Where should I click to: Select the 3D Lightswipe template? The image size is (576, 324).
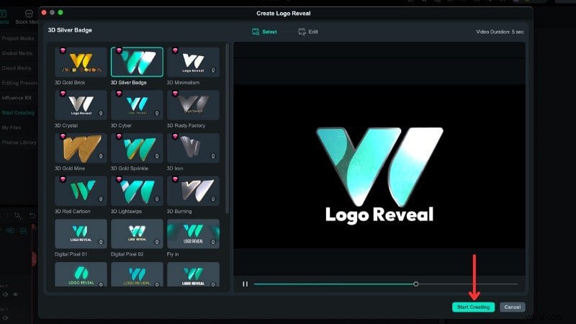point(137,191)
